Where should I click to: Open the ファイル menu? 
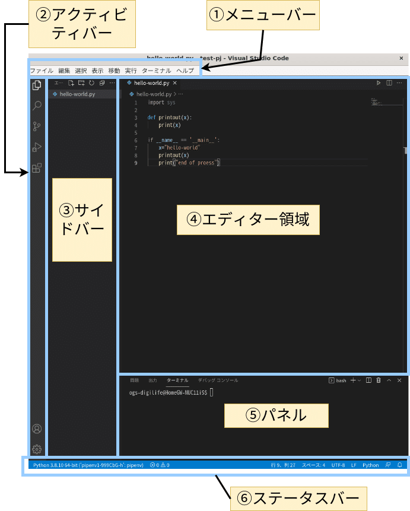[42, 71]
